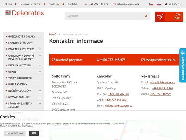This screenshot has width=186, height=140.
Task: Open Umělé květiny category
Action: [18, 84]
